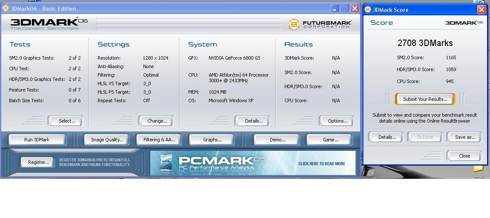Click the 3DMark06 logo in Score window
Viewport: 490px width, 218px height.
464,23
